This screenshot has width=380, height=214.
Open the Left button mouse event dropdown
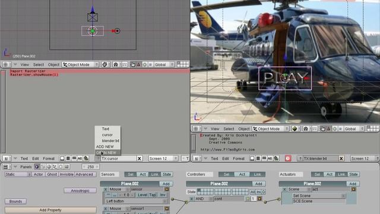click(136, 201)
